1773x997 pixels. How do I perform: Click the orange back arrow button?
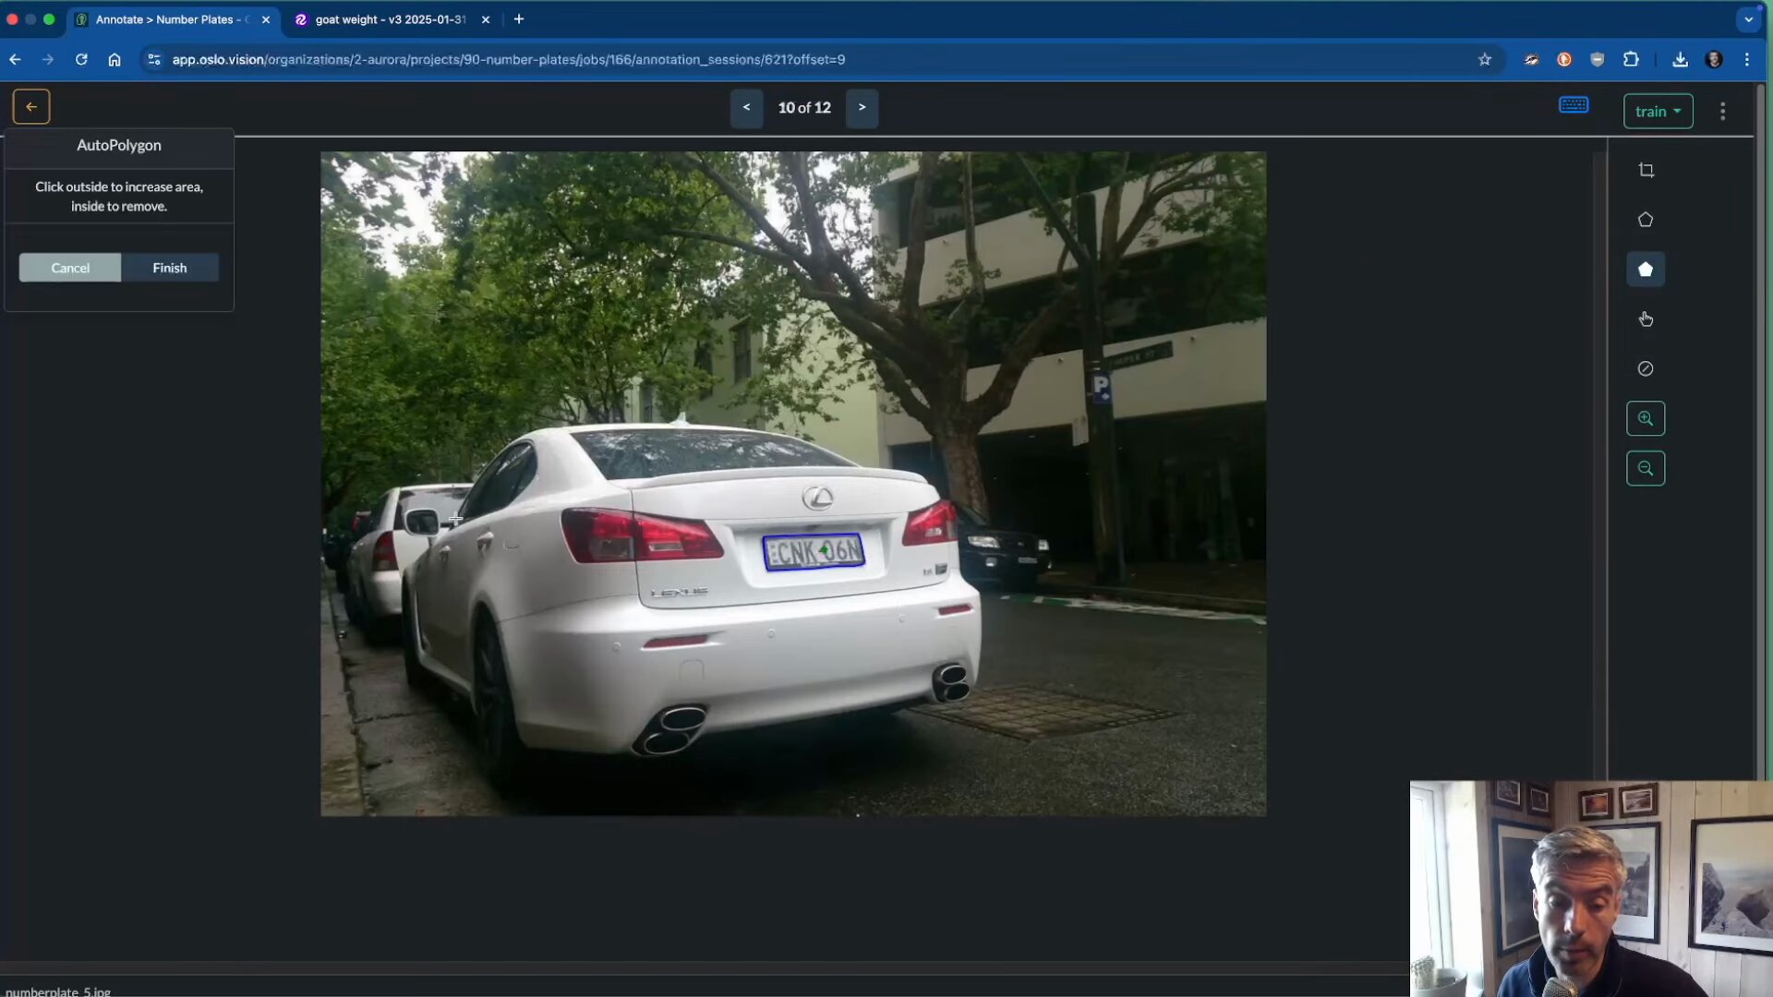[31, 107]
